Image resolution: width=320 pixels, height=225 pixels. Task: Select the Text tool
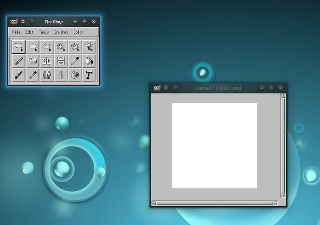(89, 75)
